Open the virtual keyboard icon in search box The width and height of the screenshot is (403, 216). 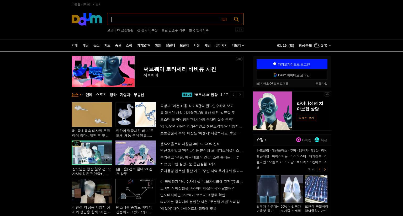224,19
